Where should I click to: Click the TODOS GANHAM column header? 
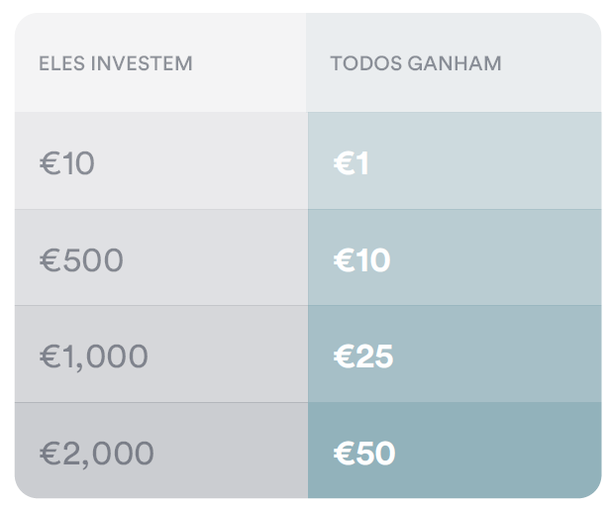pyautogui.click(x=416, y=64)
